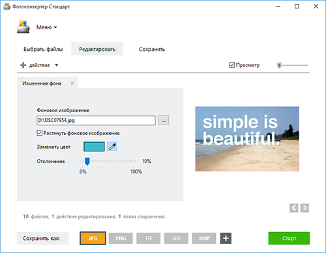326x253 pixels.
Task: Click the background image path input field
Action: (x=96, y=120)
